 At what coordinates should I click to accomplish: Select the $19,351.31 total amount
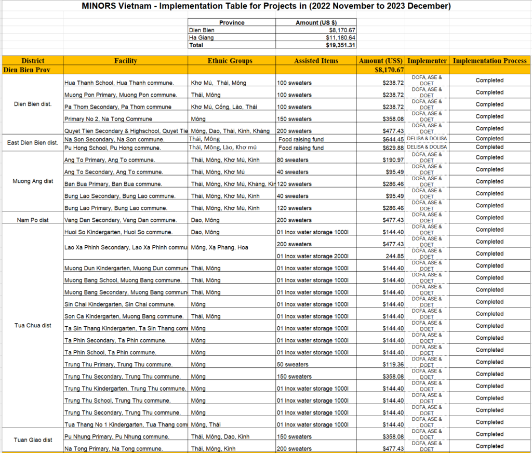(x=316, y=45)
